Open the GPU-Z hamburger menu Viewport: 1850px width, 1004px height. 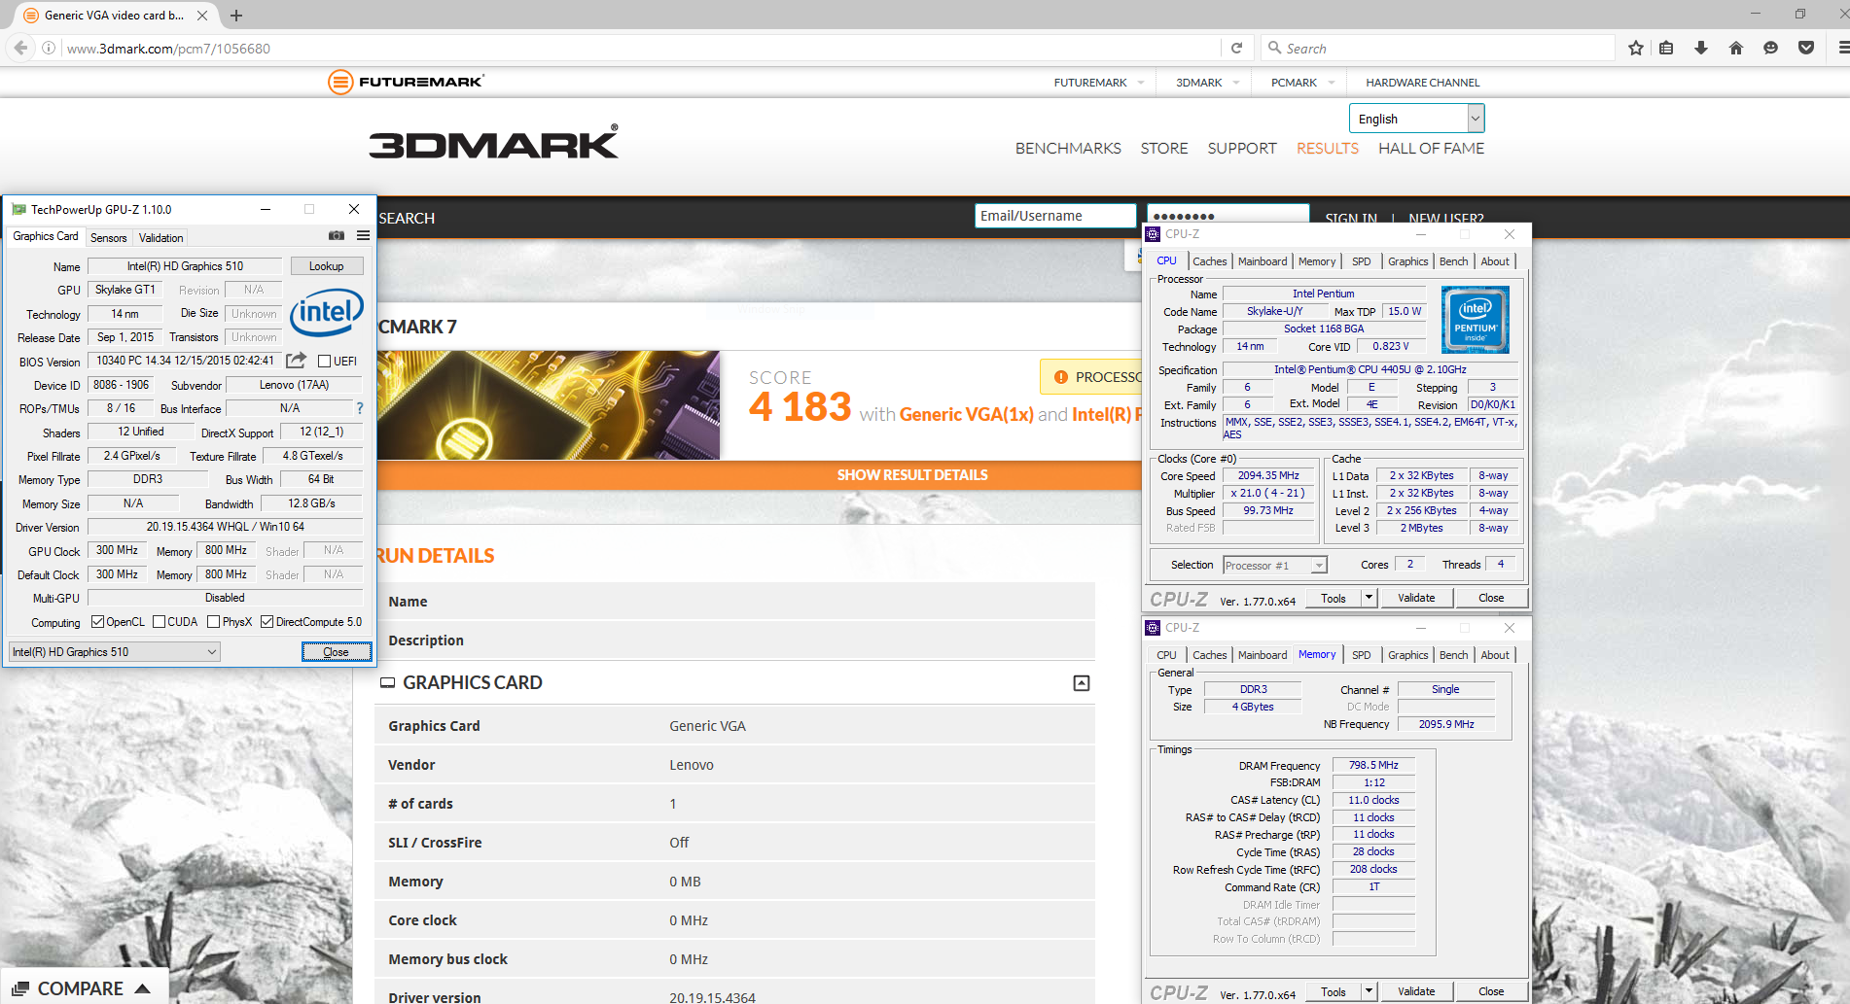coord(363,236)
